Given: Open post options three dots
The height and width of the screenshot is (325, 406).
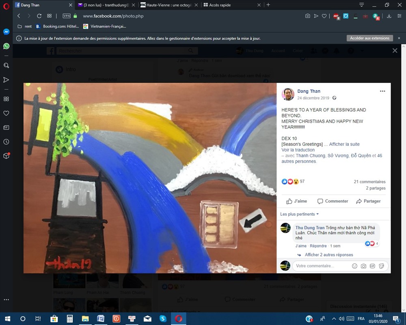Looking at the screenshot, I should (x=382, y=91).
